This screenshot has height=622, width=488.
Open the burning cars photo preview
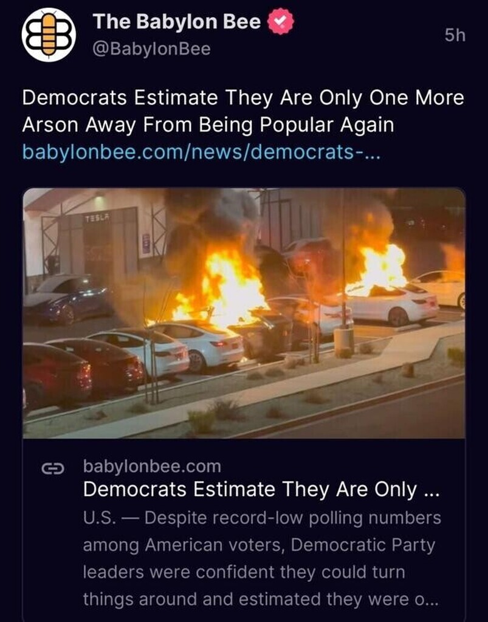244,313
